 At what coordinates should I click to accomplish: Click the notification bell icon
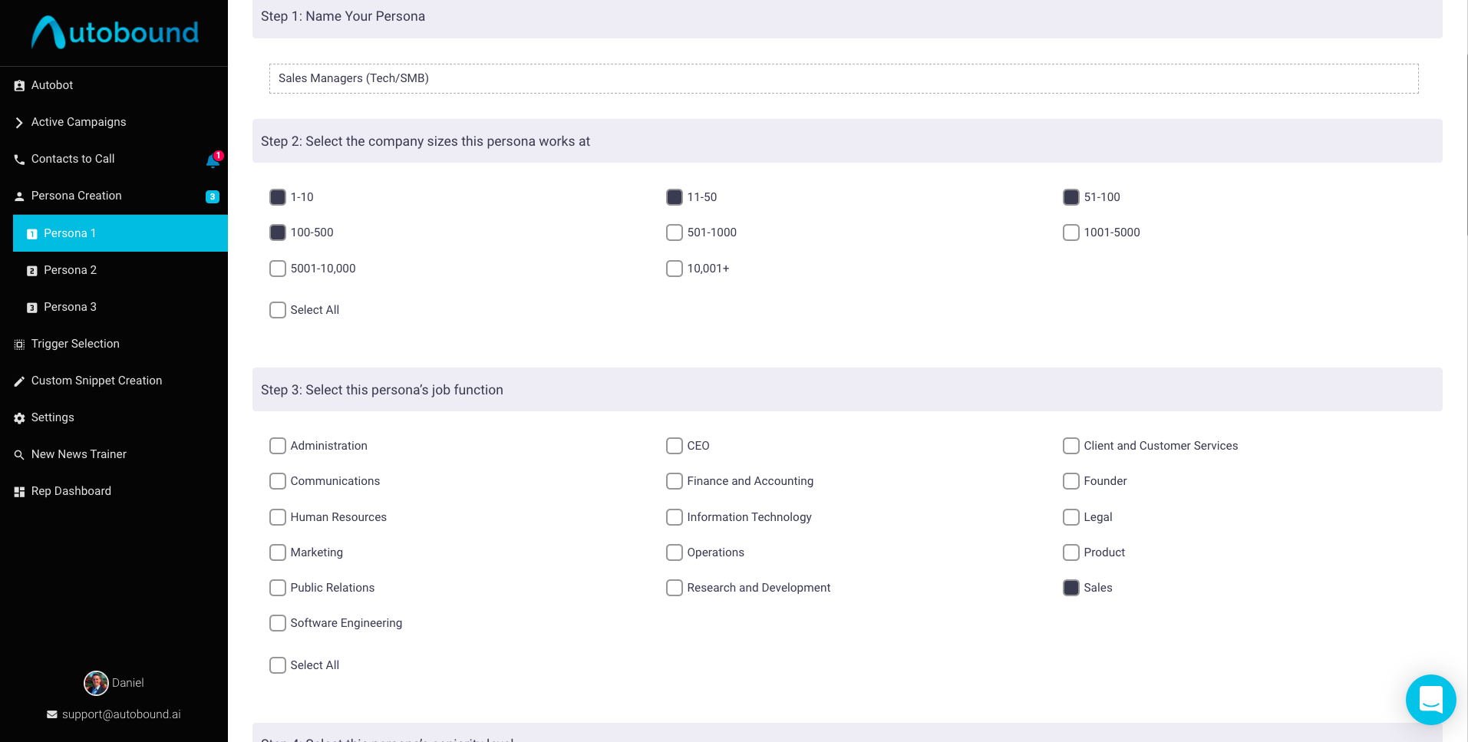pos(213,160)
